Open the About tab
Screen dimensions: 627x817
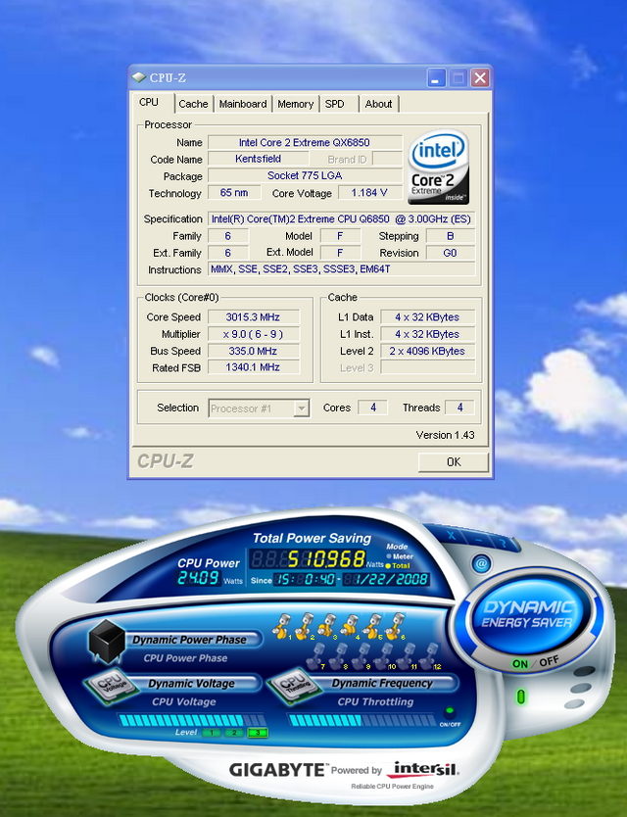pos(378,104)
